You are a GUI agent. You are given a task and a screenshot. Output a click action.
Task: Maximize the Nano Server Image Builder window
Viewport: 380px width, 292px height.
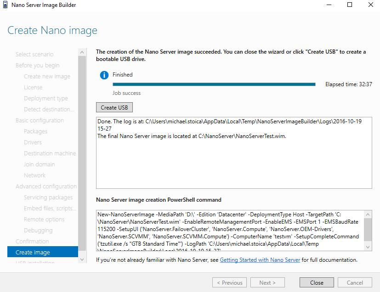coord(350,5)
